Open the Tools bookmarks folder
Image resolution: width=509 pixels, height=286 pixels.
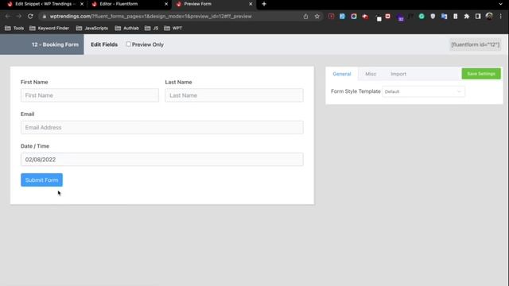click(x=14, y=29)
